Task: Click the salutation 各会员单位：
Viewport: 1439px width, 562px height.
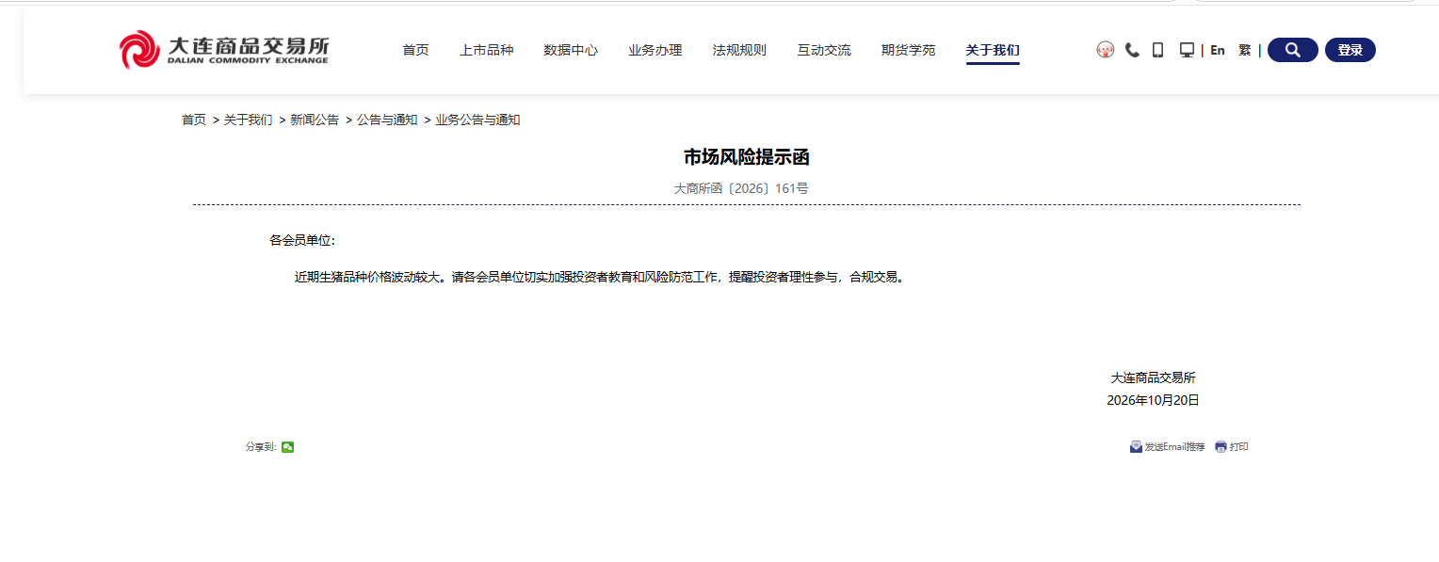Action: coord(302,240)
